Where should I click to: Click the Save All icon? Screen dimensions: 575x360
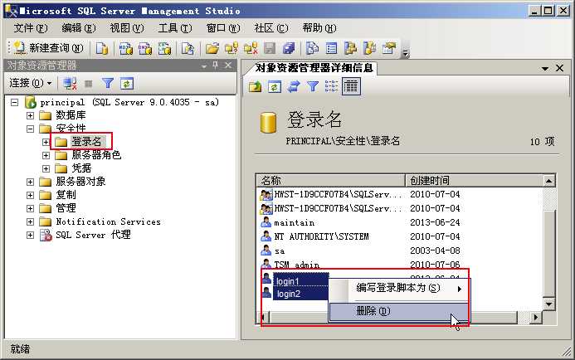tap(289, 48)
